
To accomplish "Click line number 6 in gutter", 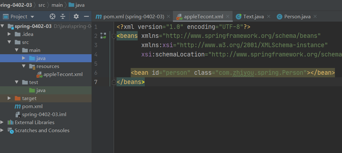I will pyautogui.click(x=96, y=73).
